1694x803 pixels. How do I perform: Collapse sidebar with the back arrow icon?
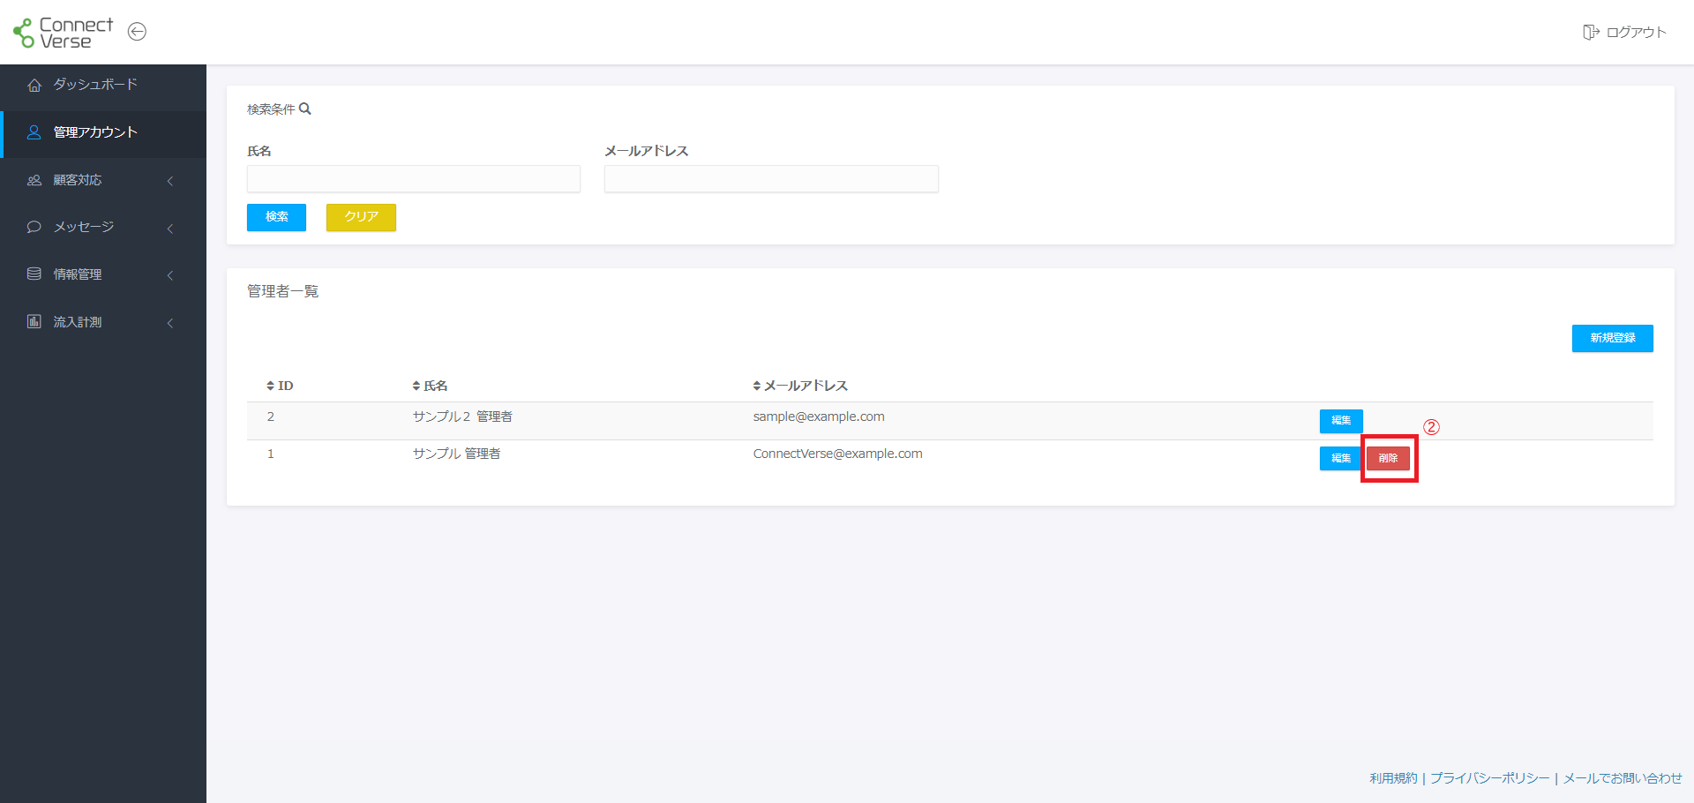137,32
